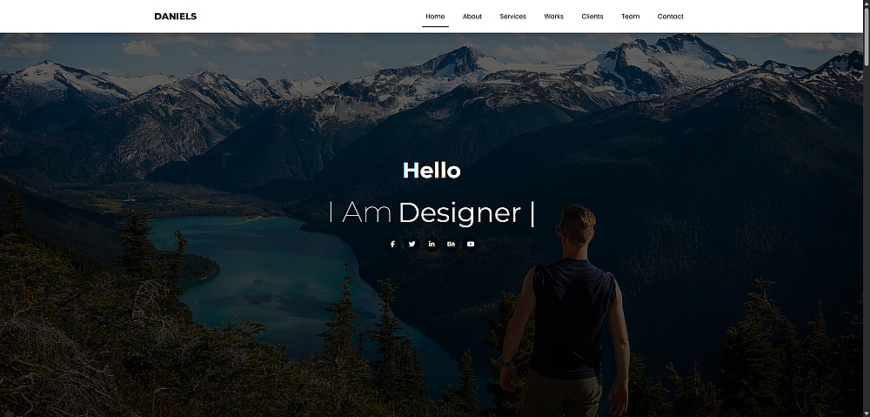Open the Facebook social icon
The width and height of the screenshot is (870, 417).
point(392,244)
